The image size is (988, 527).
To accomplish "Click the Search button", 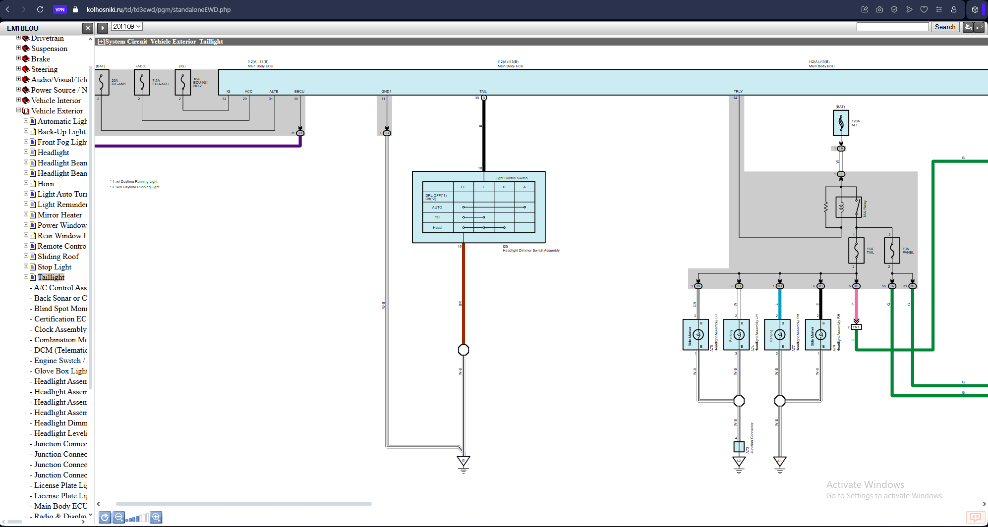I will [x=945, y=27].
